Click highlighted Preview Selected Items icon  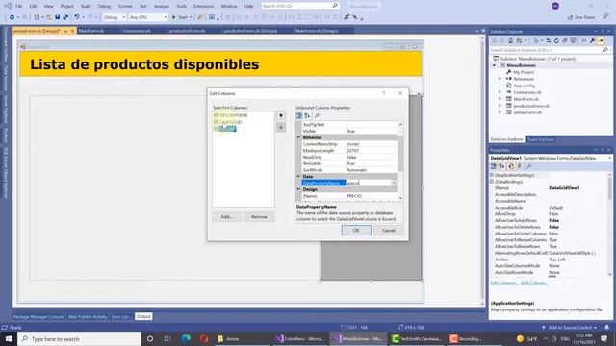click(601, 40)
